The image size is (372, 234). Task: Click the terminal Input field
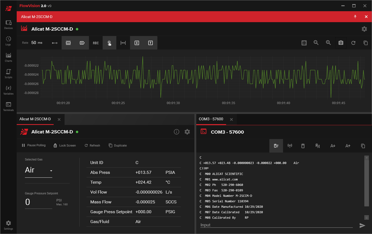click(277, 225)
